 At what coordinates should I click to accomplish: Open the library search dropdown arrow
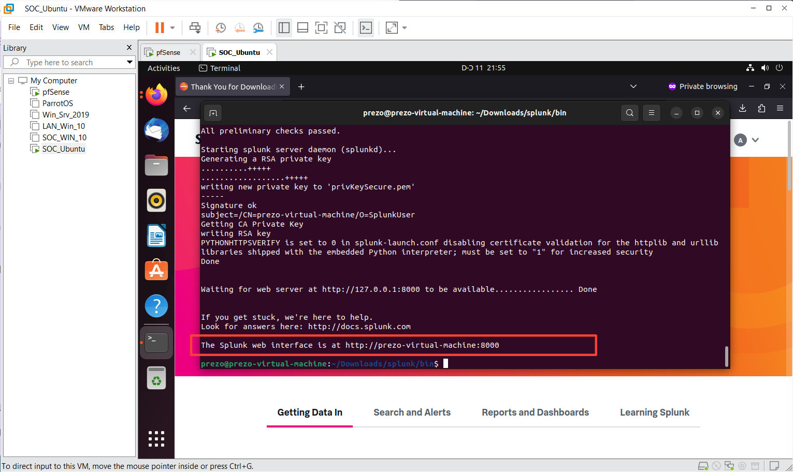click(129, 62)
